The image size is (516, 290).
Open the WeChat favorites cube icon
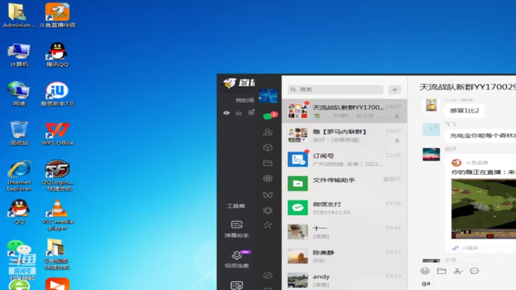click(x=268, y=148)
